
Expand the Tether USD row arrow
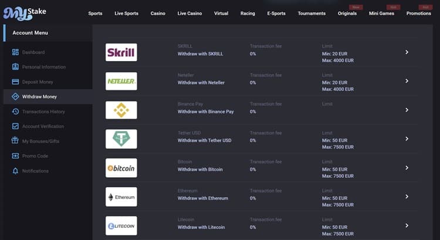pos(407,139)
